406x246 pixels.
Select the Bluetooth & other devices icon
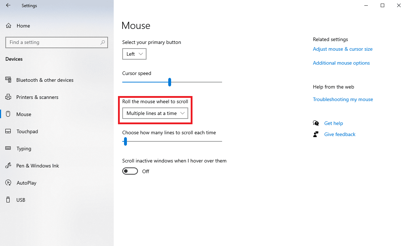(x=8, y=80)
